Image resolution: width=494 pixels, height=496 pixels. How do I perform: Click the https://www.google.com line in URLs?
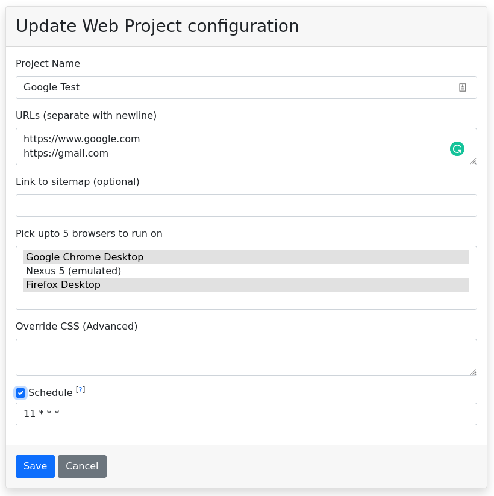point(82,139)
